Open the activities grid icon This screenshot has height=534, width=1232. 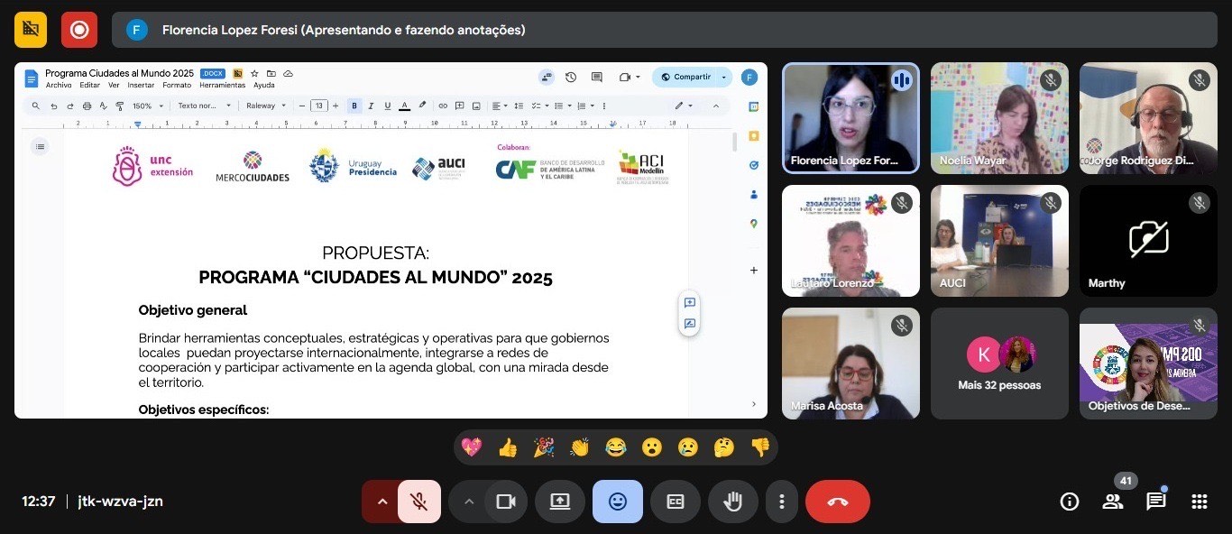(x=1199, y=502)
